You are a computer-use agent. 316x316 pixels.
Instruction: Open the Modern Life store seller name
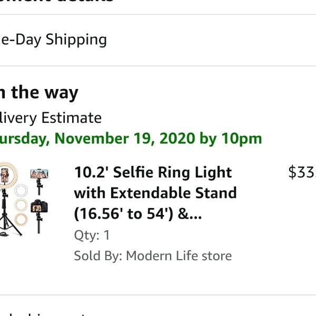(x=179, y=256)
